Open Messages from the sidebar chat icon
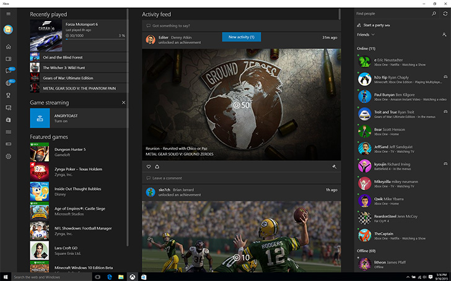451x281 pixels. (8, 71)
